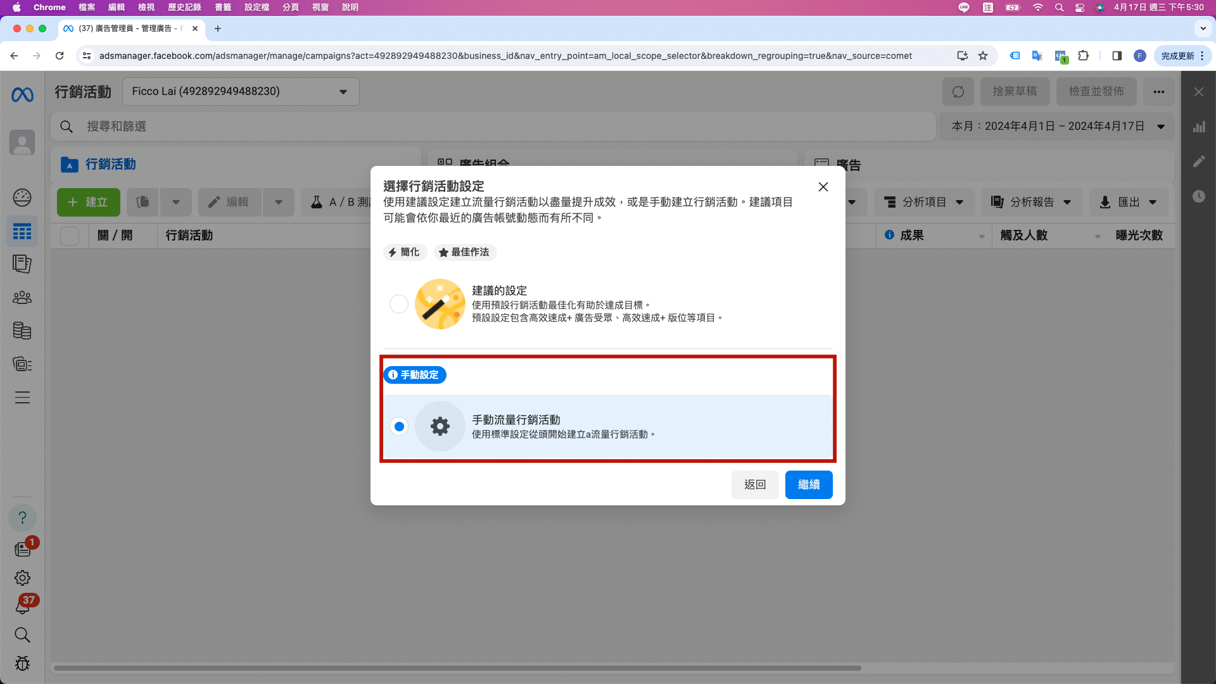Open the 編輯 menu in menu bar
Image resolution: width=1216 pixels, height=684 pixels.
pyautogui.click(x=117, y=8)
